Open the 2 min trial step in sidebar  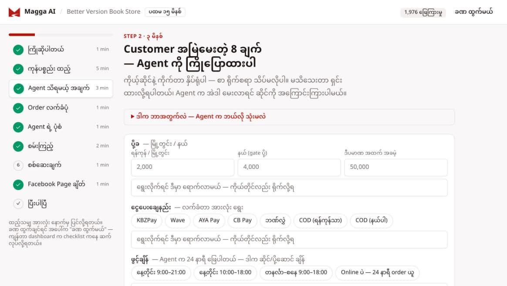61,146
